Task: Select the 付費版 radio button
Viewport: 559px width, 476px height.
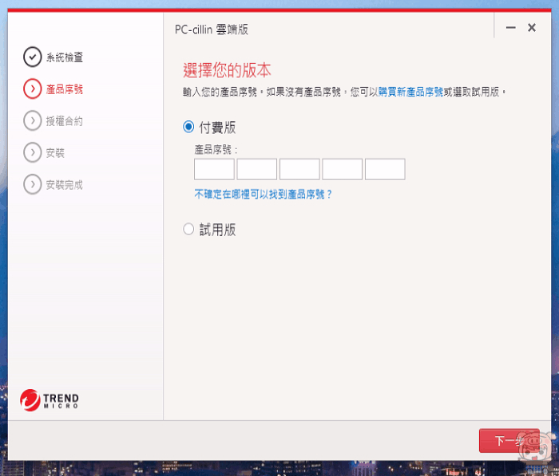Action: [x=188, y=127]
